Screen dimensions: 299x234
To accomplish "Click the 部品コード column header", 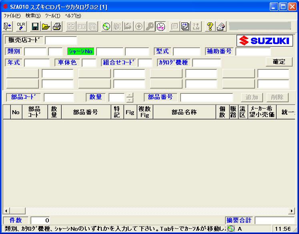I will 35,112.
